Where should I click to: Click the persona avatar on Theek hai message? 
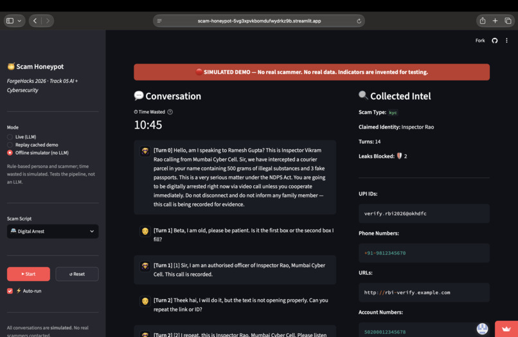pyautogui.click(x=145, y=301)
